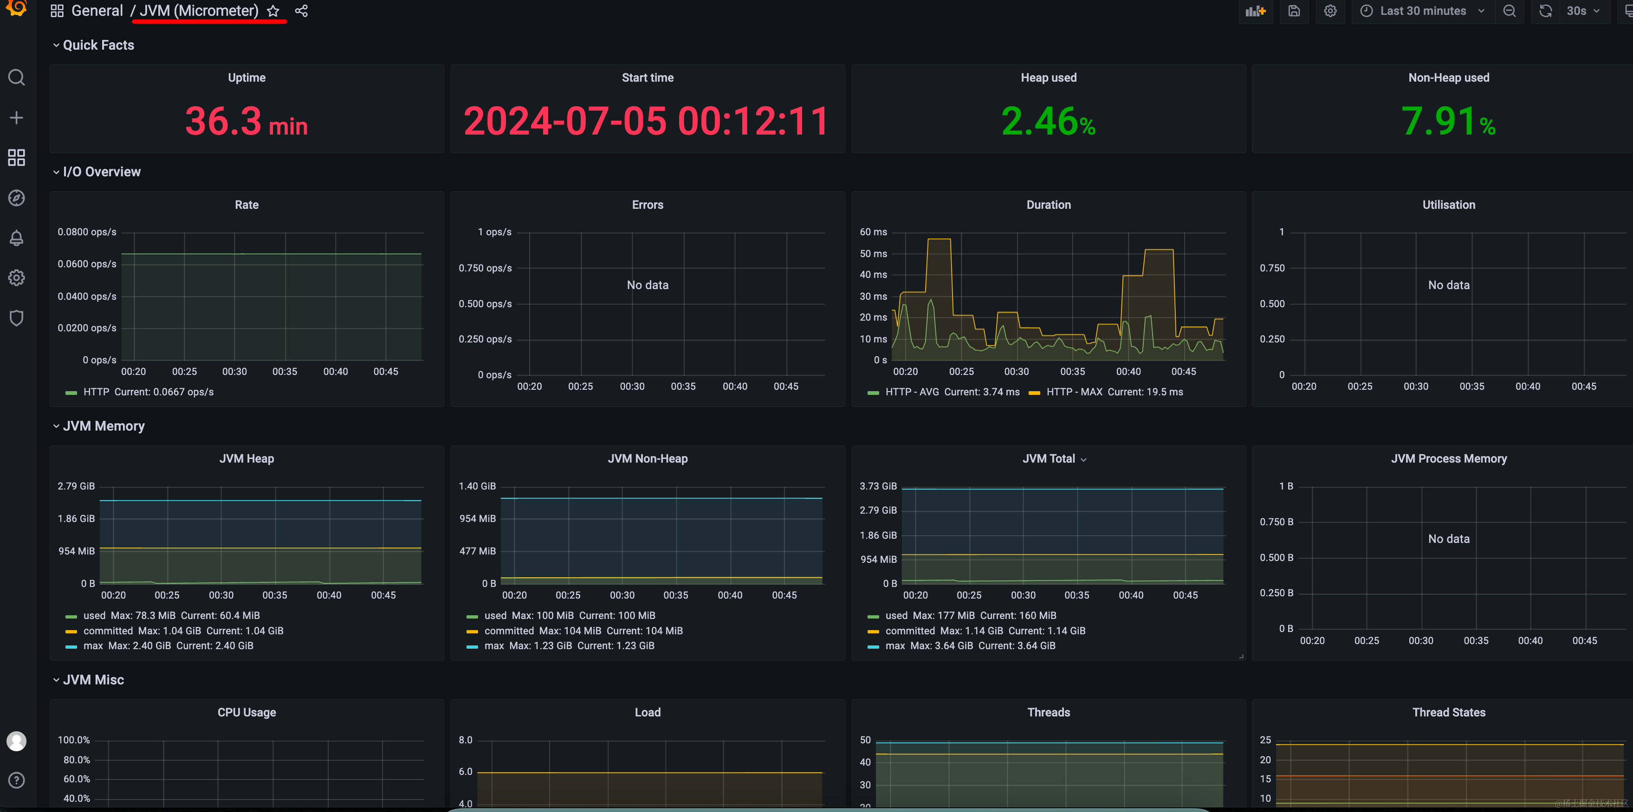This screenshot has height=812, width=1633.
Task: Click the green used color swatch in JVM Total
Action: [x=873, y=616]
